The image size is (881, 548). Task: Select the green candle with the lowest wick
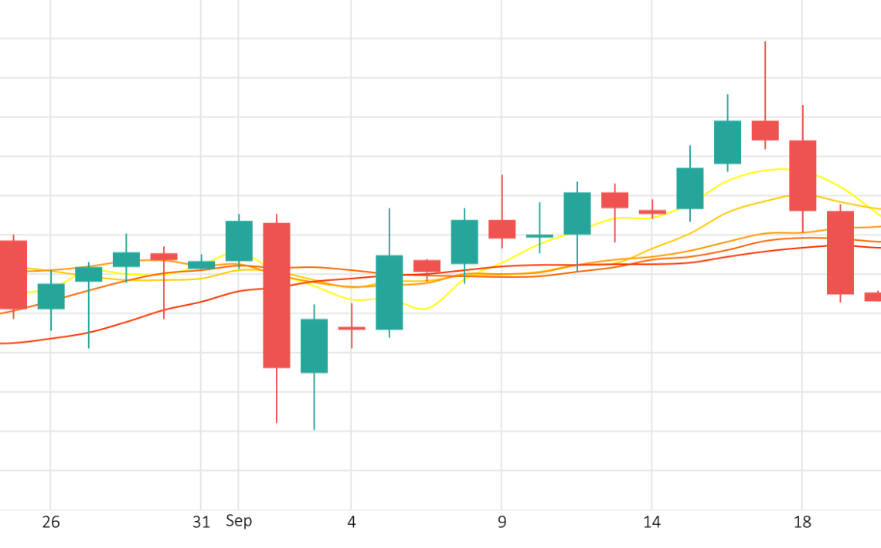315,346
